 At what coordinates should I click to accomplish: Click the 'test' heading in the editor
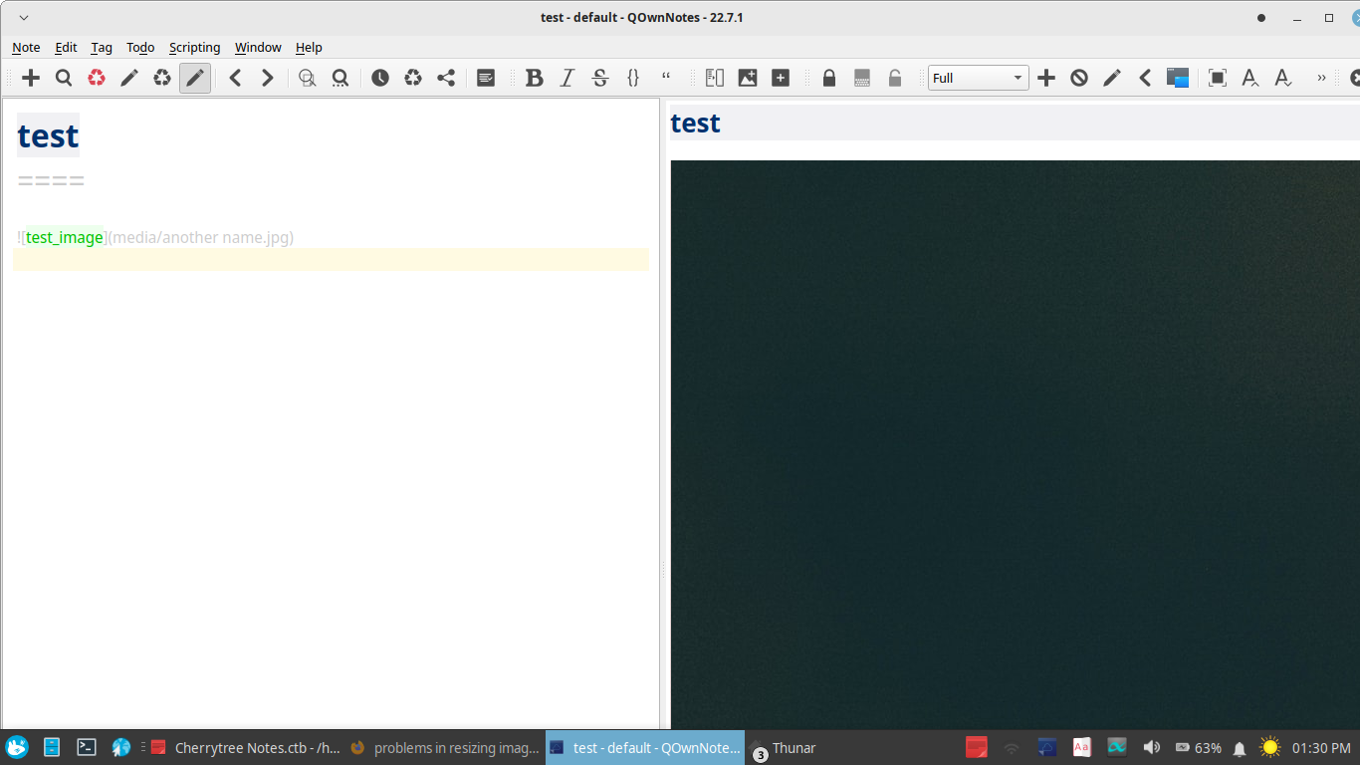click(48, 135)
